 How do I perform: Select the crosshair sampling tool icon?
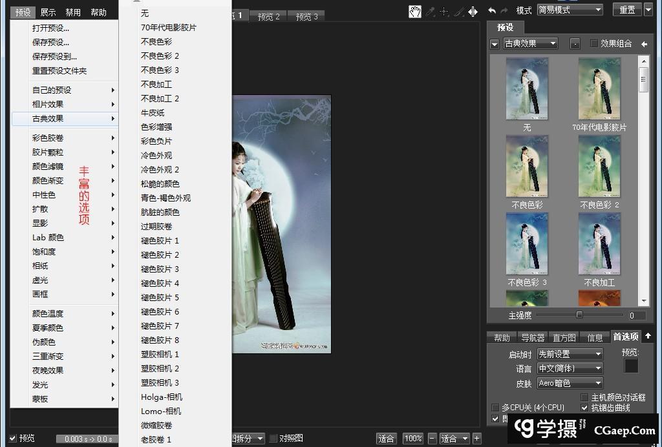point(443,11)
